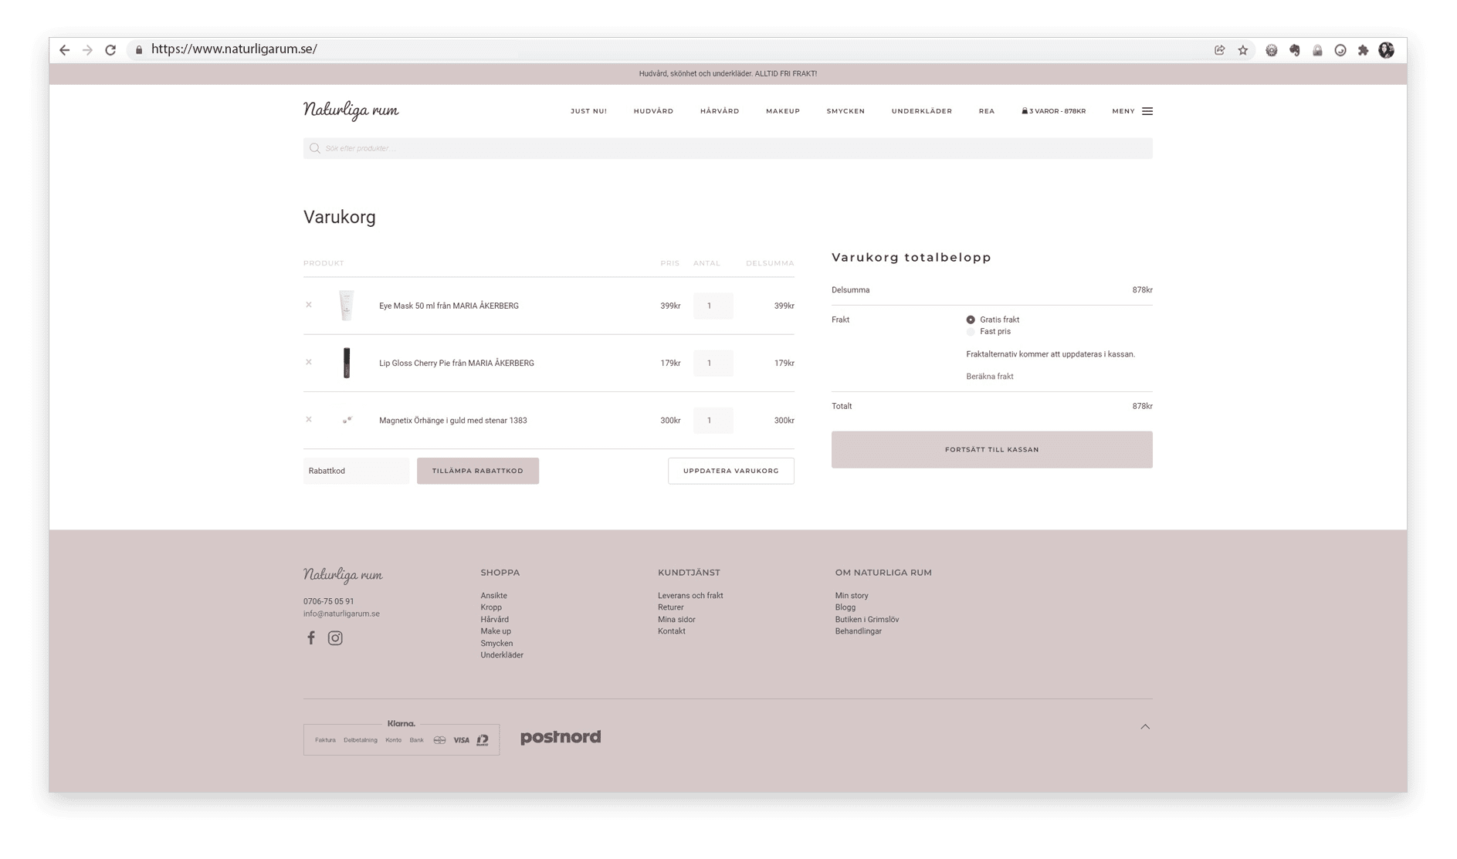Screen dimensions: 1457x859
Task: Click the info@naturligarum.se email link
Action: pyautogui.click(x=341, y=614)
